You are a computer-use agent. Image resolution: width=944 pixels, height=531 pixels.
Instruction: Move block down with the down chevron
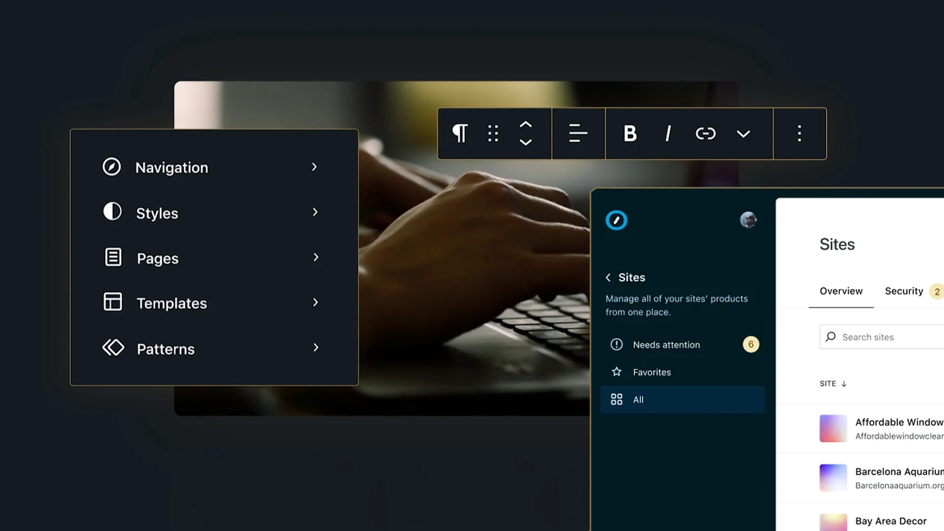click(x=526, y=142)
